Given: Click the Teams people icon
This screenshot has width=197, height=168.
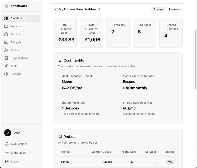Looking at the screenshot, I should coord(6,50).
